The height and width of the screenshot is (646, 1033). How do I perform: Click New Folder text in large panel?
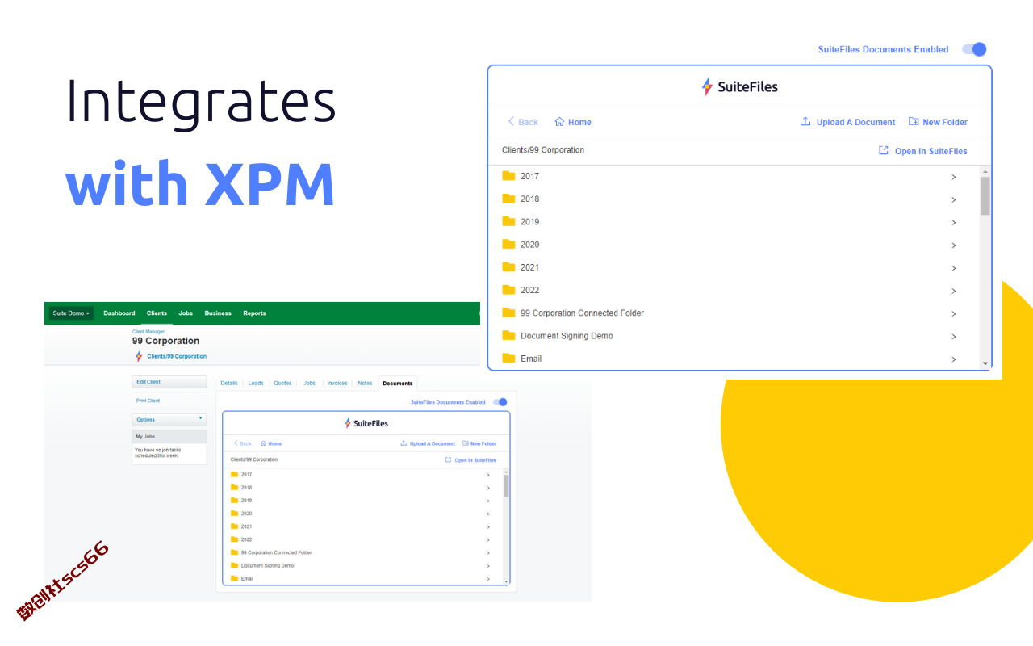[945, 122]
